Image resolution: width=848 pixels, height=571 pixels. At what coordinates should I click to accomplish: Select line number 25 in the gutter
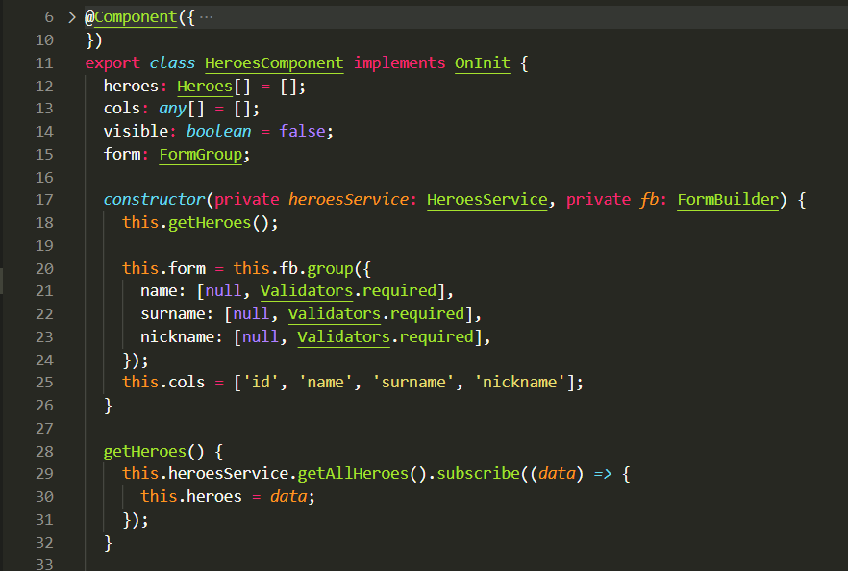(x=44, y=383)
